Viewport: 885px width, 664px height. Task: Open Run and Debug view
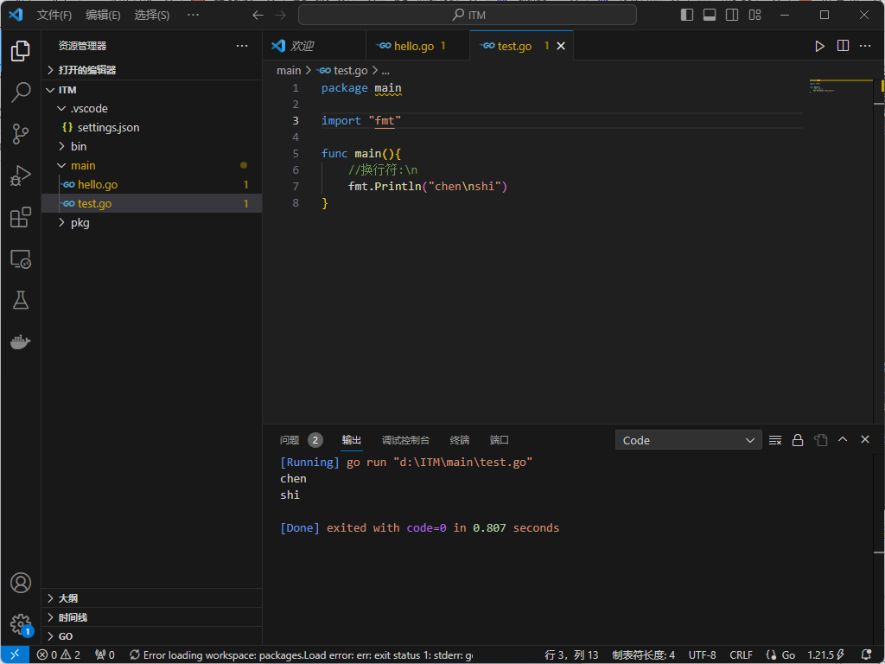click(x=21, y=176)
